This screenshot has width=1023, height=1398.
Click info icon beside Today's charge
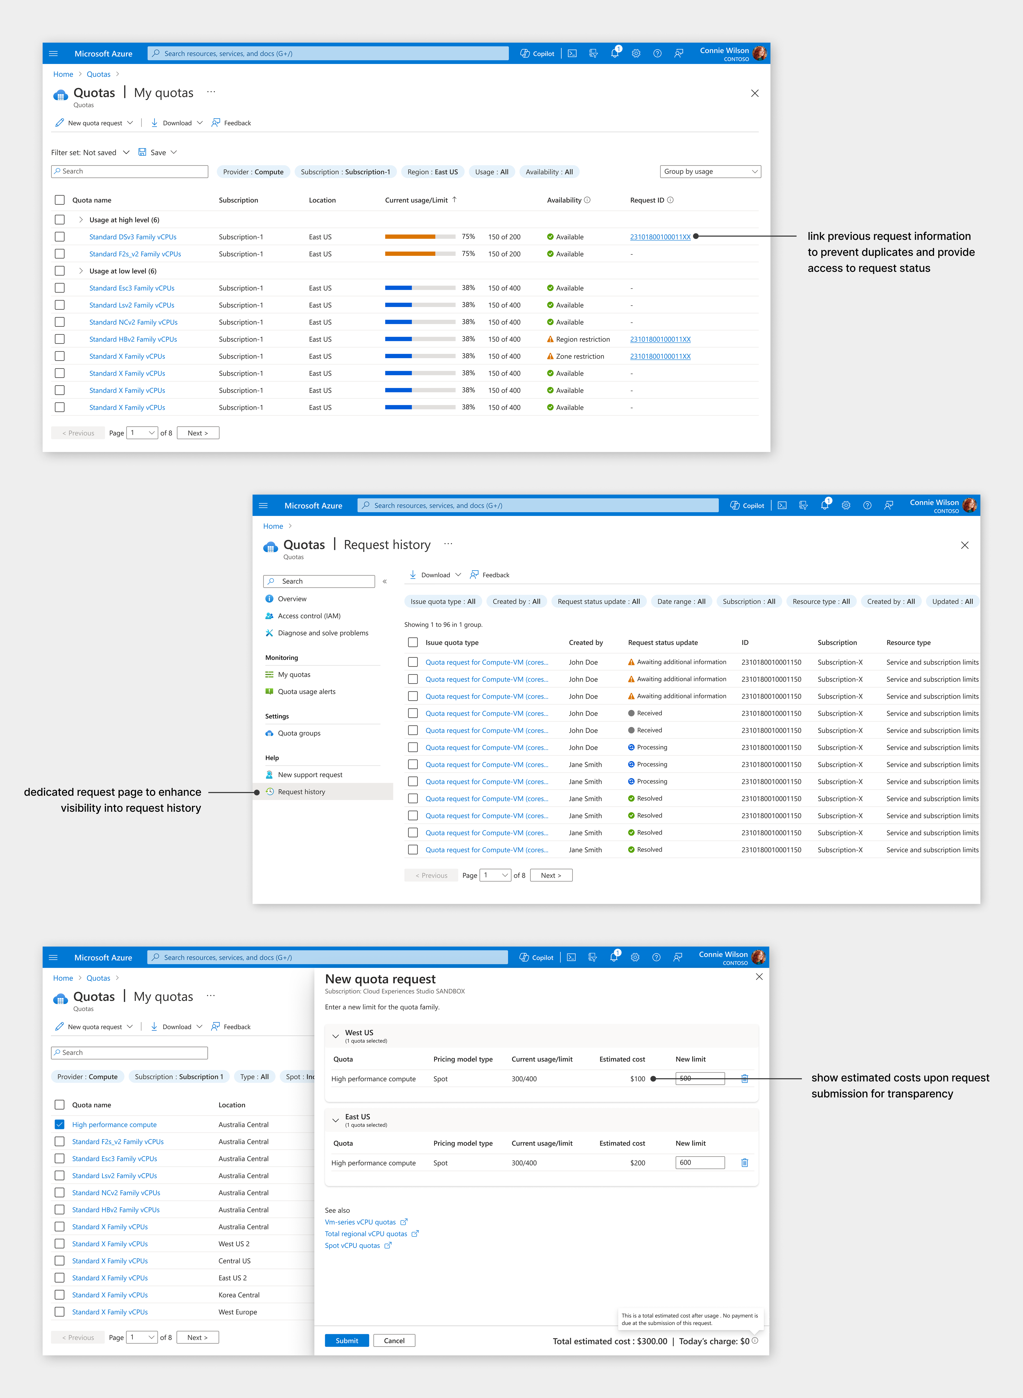tap(755, 1340)
